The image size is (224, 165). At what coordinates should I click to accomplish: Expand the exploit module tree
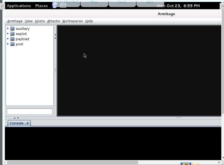tap(8, 33)
